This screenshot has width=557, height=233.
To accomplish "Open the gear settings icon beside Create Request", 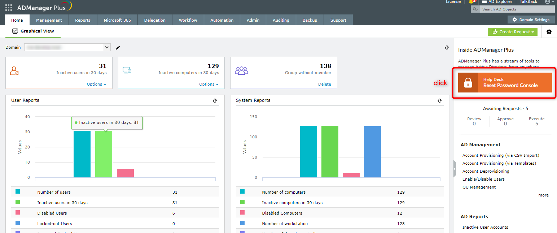I will pyautogui.click(x=549, y=32).
